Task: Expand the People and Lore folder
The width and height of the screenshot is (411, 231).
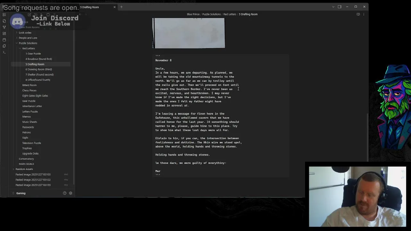Action: [x=28, y=38]
